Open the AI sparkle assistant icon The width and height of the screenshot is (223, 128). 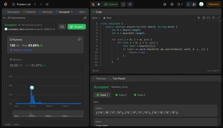tap(130, 4)
